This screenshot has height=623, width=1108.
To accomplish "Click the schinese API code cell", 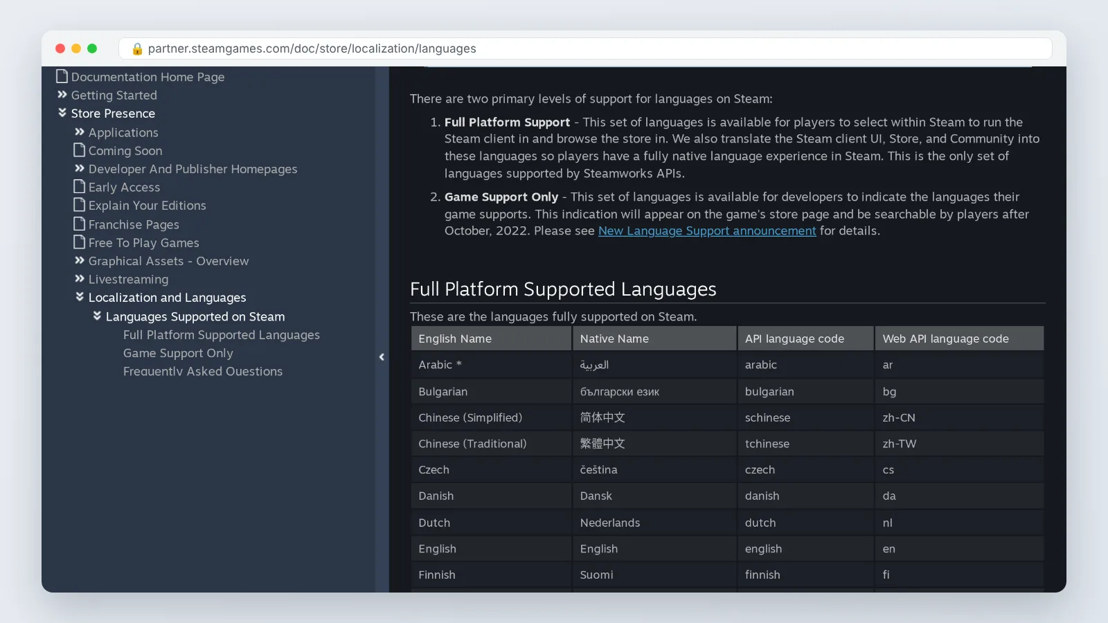I will tap(805, 418).
